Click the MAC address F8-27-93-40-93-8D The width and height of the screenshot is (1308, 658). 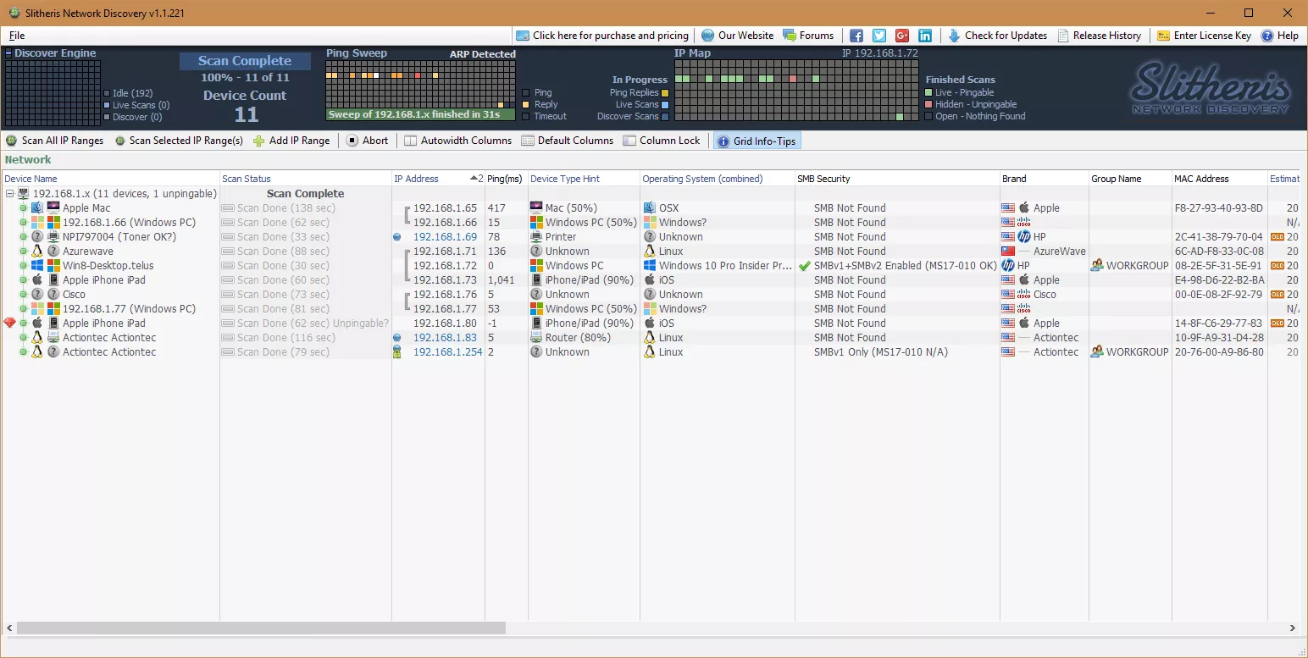point(1219,208)
